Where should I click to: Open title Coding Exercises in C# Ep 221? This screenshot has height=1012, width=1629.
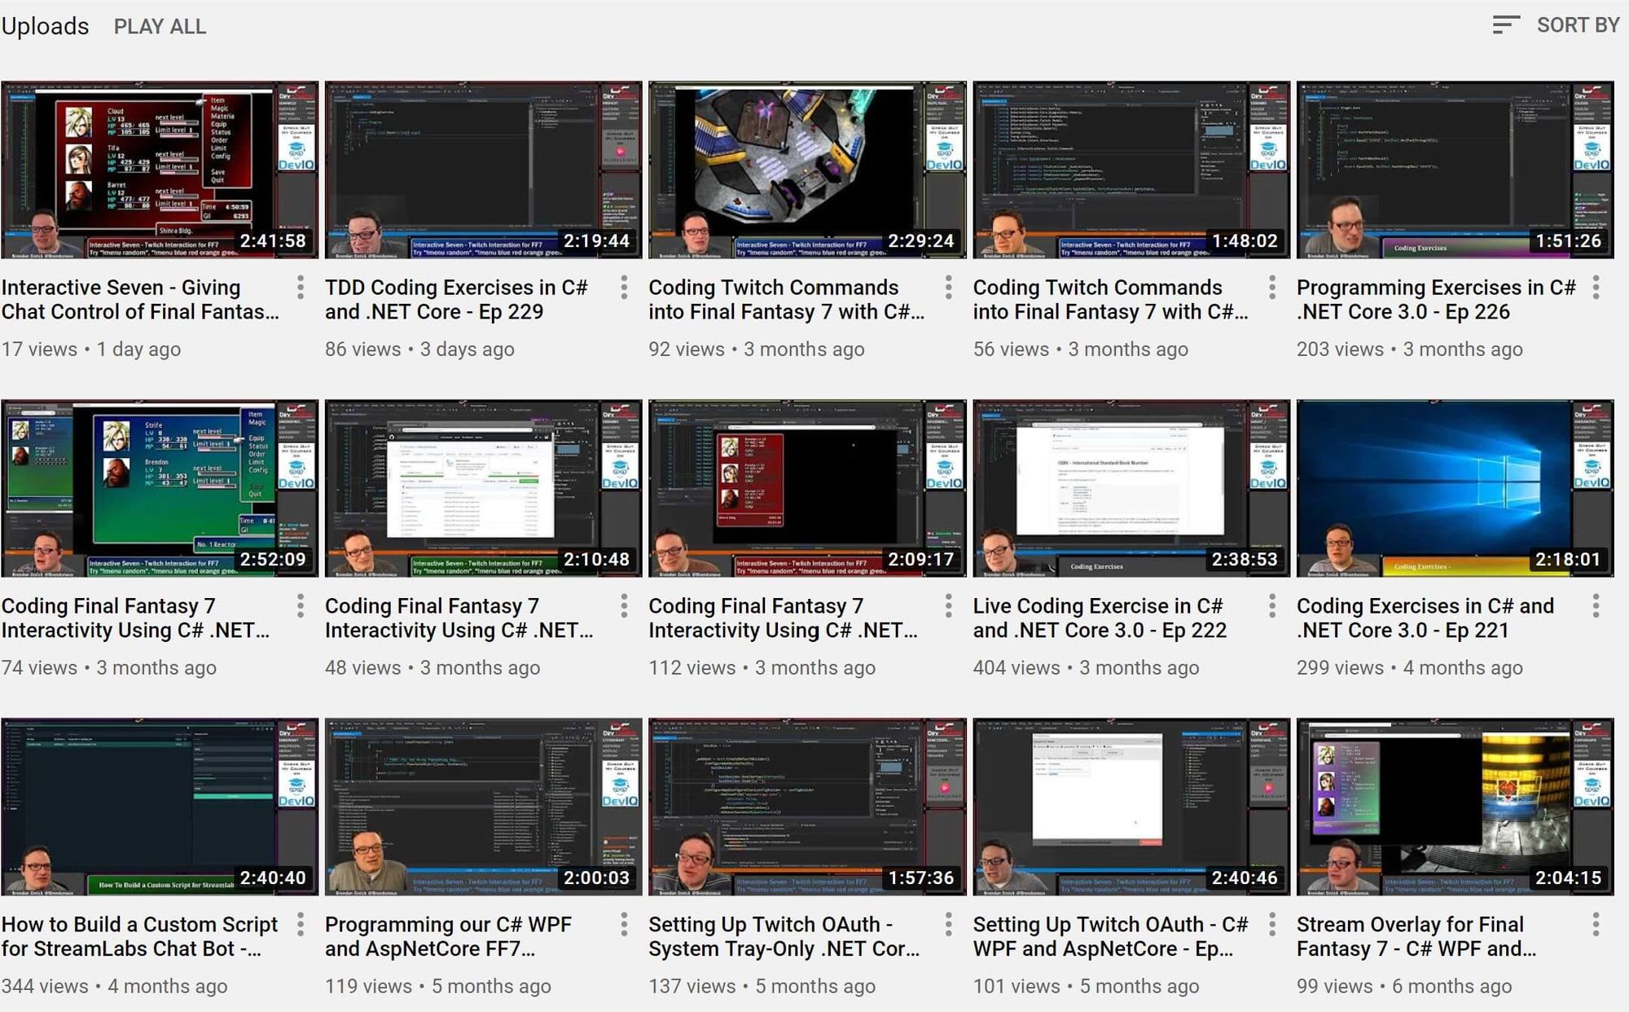(1425, 618)
